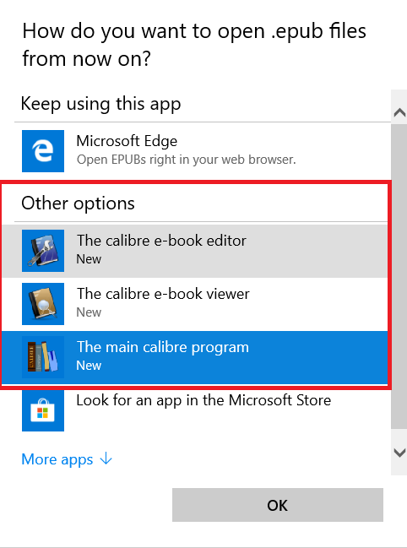Select Microsoft Edge as the EPUB app
The width and height of the screenshot is (407, 548).
coord(196,151)
